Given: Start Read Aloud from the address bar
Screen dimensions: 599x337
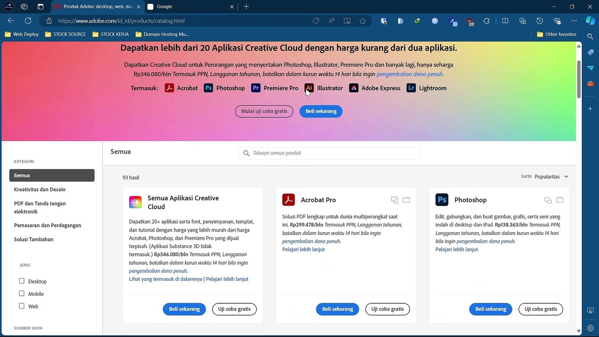Looking at the screenshot, I should [332, 21].
